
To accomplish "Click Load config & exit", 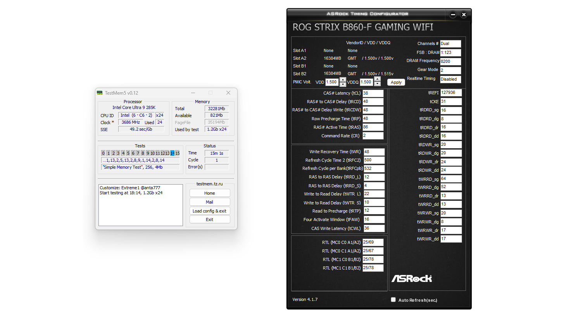I will click(x=209, y=211).
